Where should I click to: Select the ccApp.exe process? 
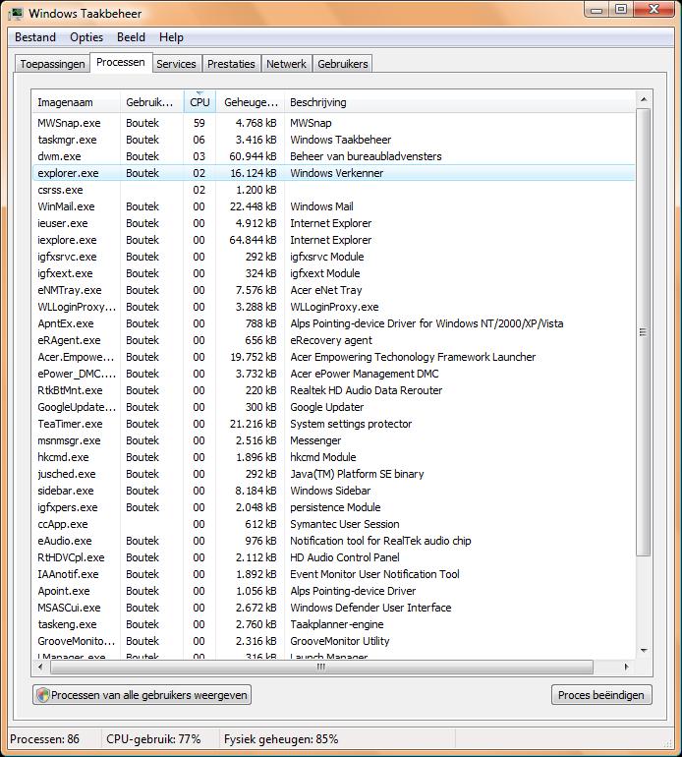pos(333,524)
